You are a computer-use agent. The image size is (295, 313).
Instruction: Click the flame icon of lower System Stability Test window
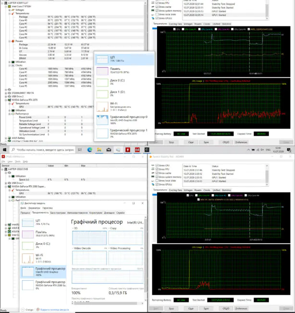(150, 156)
